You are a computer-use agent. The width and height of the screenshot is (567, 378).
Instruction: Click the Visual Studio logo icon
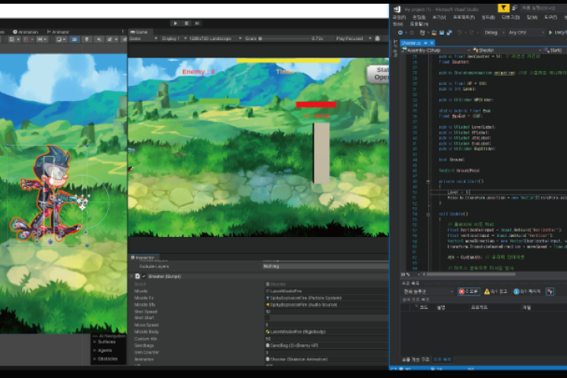click(x=397, y=9)
